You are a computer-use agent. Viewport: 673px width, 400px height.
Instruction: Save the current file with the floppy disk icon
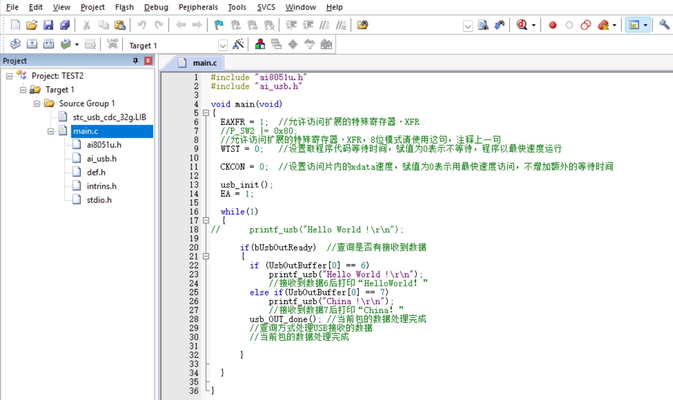click(48, 25)
